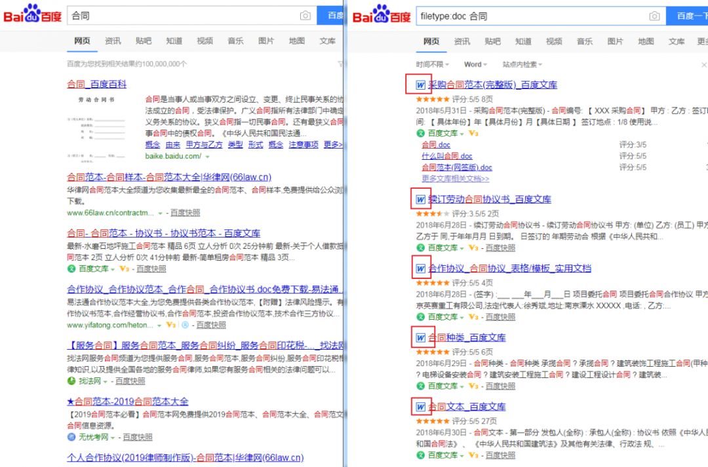
Task: Click V3 badge next to www.yifatong.com result
Action: click(x=170, y=325)
